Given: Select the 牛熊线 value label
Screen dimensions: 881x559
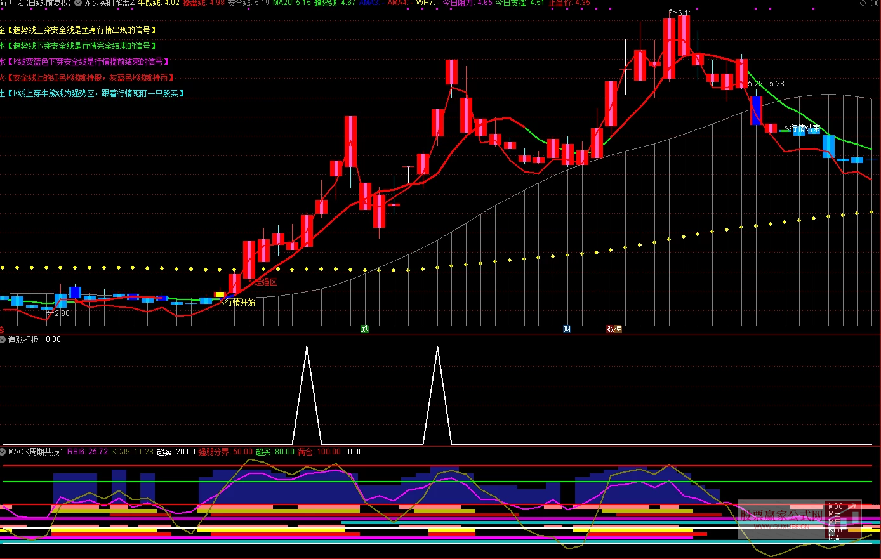Looking at the screenshot, I should (x=158, y=3).
